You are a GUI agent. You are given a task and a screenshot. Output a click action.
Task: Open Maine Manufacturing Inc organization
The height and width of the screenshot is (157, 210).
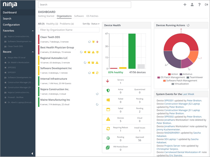[x=55, y=100]
